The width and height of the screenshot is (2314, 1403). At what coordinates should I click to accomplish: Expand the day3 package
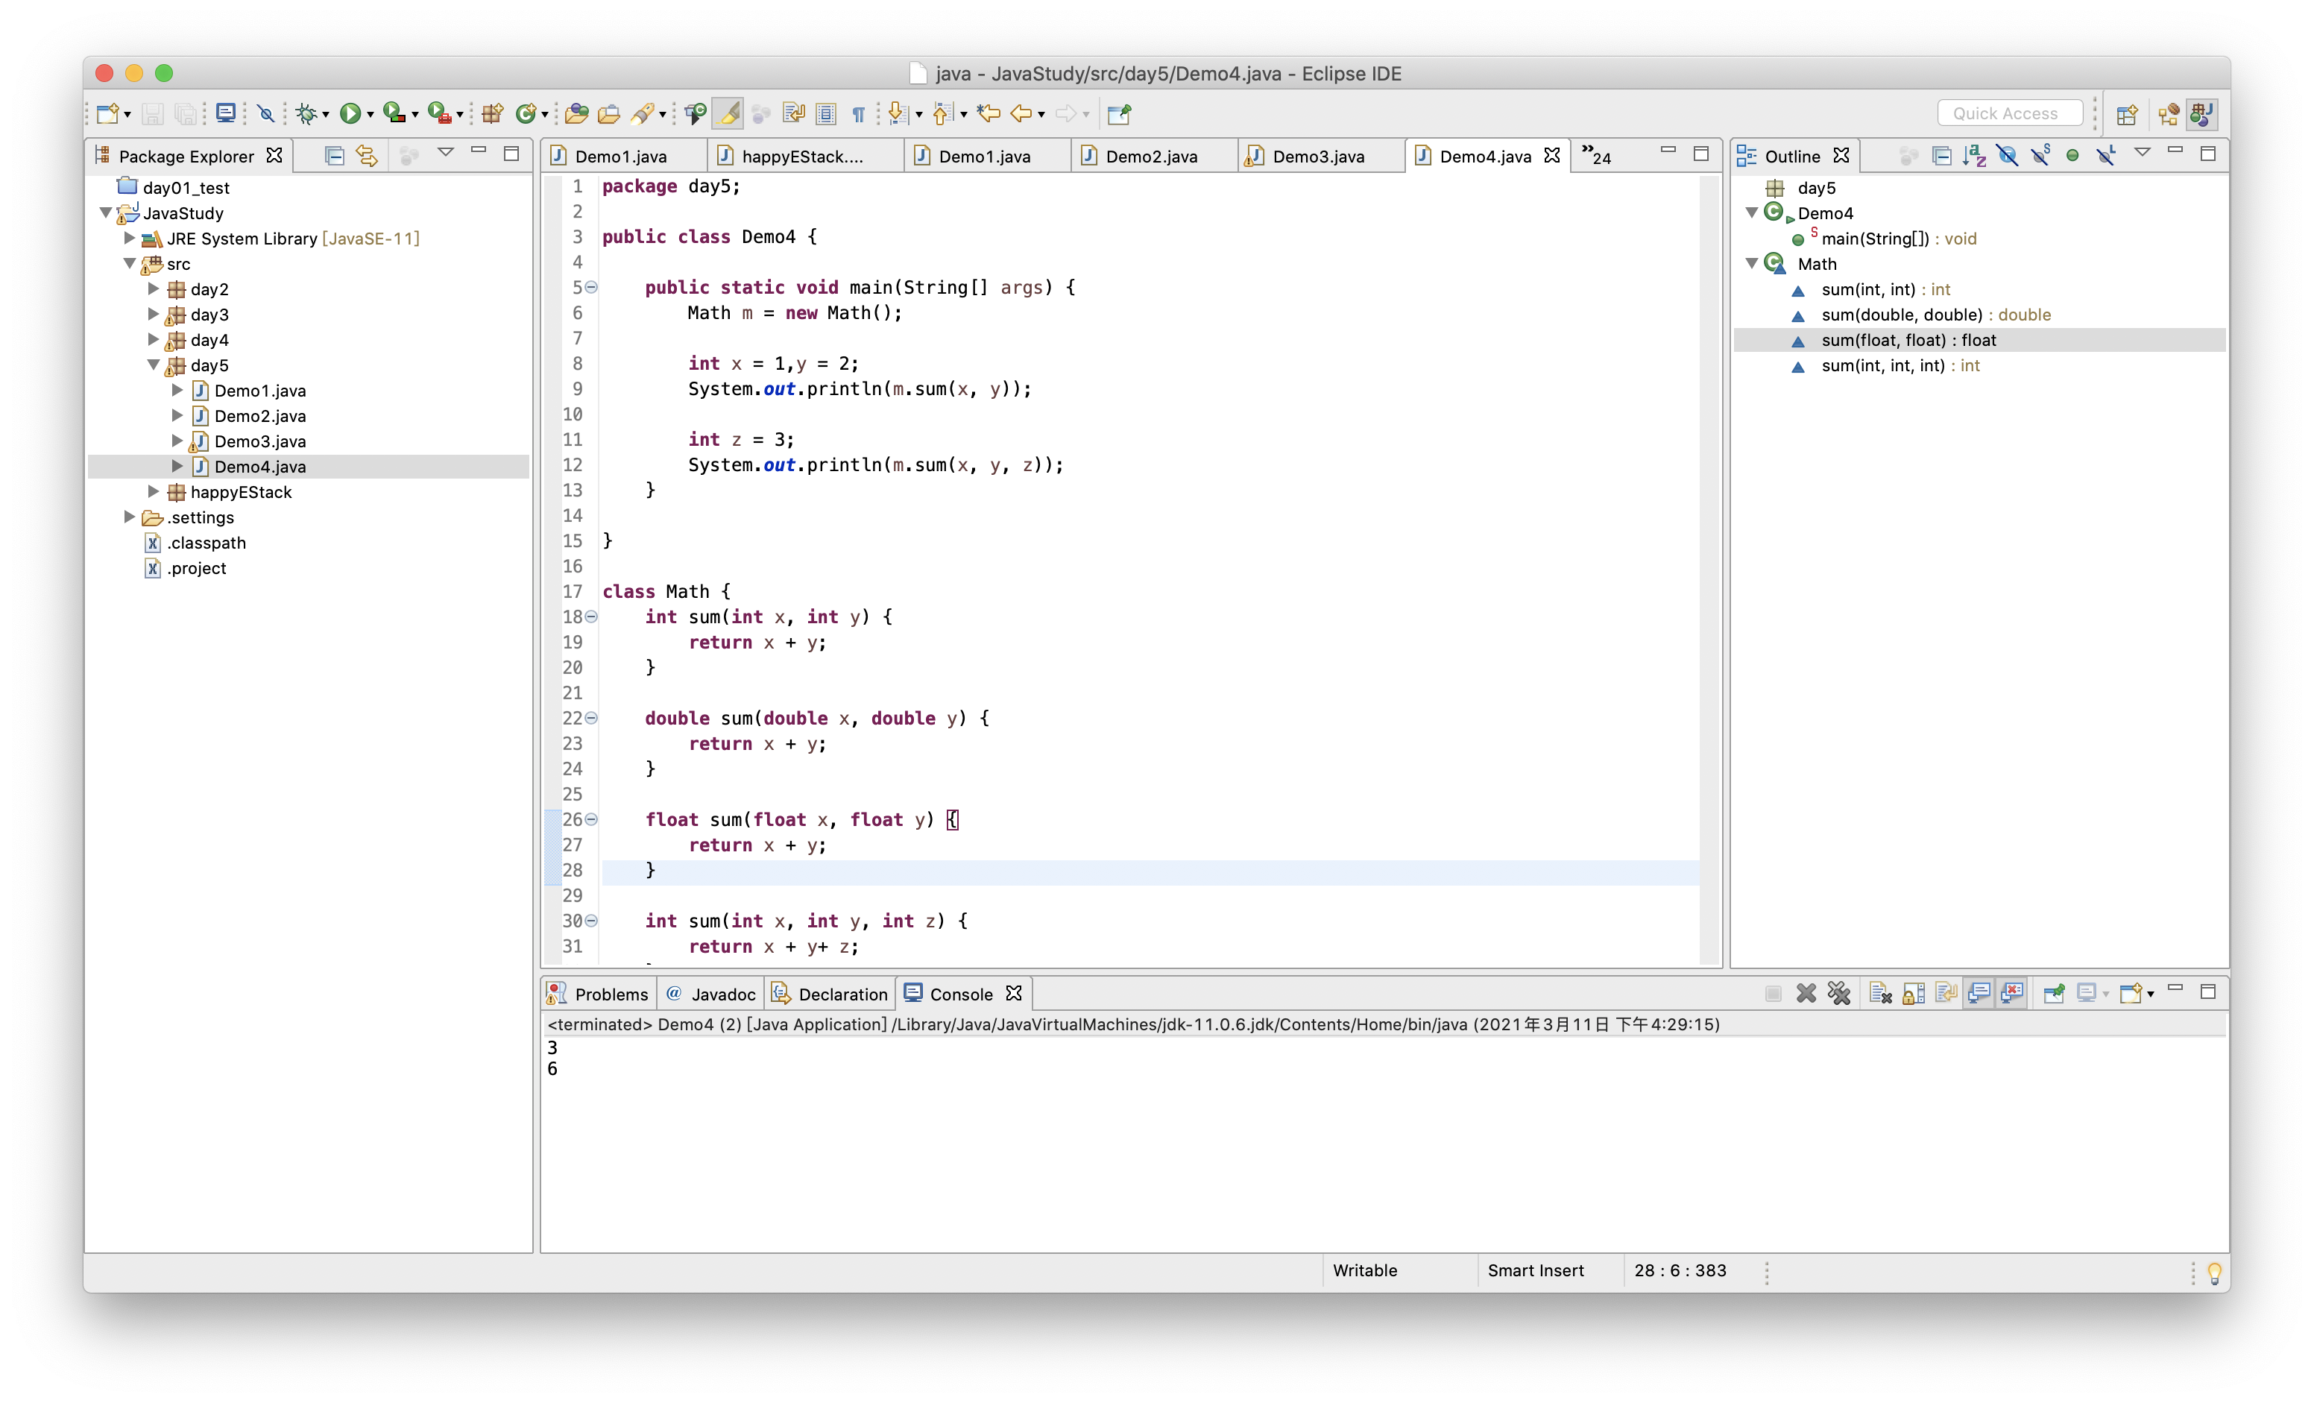[x=153, y=315]
